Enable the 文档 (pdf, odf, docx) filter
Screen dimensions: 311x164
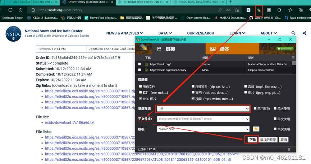(x=193, y=92)
